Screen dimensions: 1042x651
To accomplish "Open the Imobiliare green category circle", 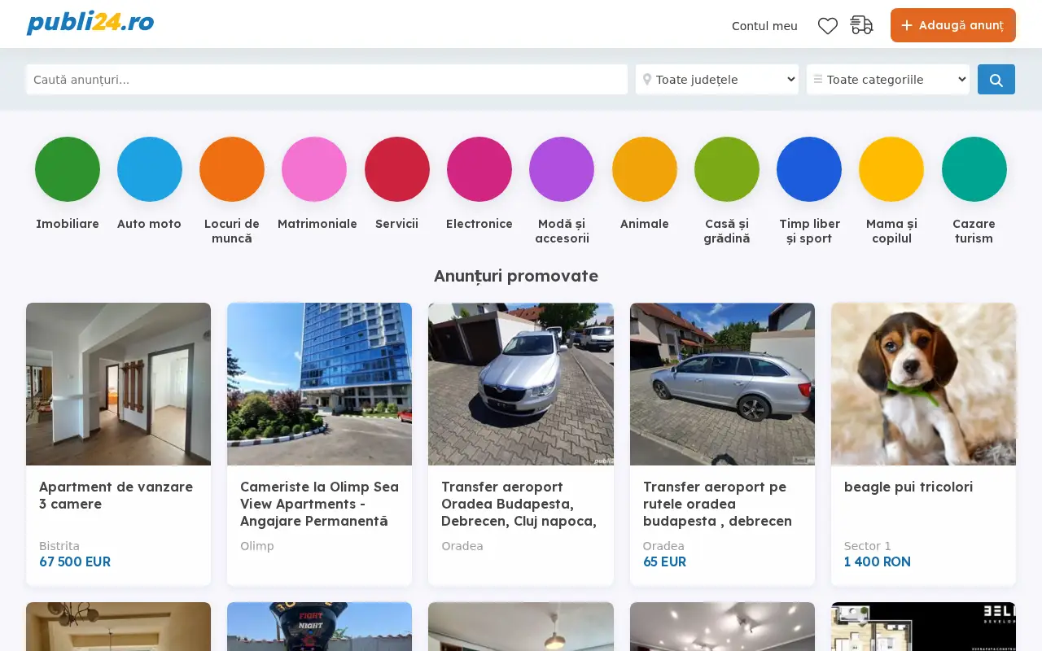I will click(68, 169).
